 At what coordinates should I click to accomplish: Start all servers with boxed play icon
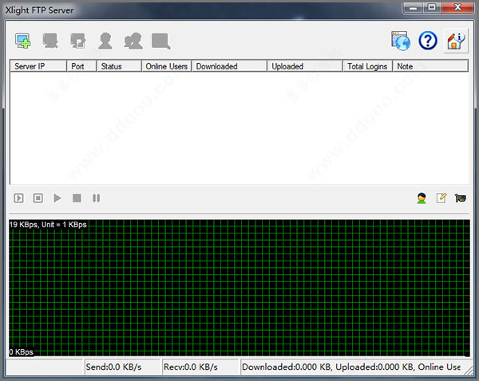point(18,198)
